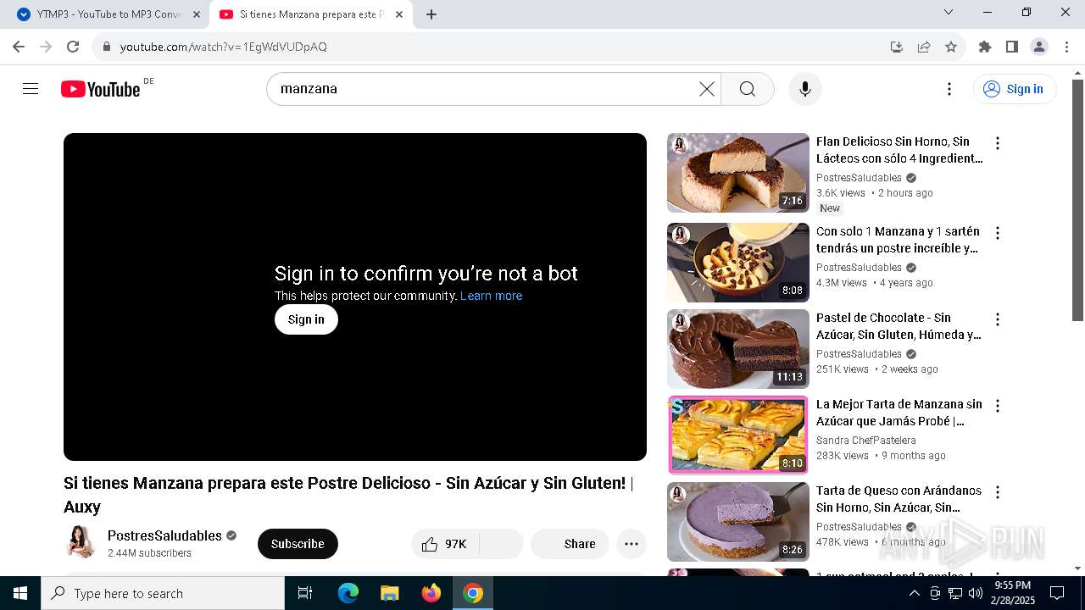The width and height of the screenshot is (1085, 610).
Task: Open options menu for Pastel de Chocolate
Action: point(998,319)
